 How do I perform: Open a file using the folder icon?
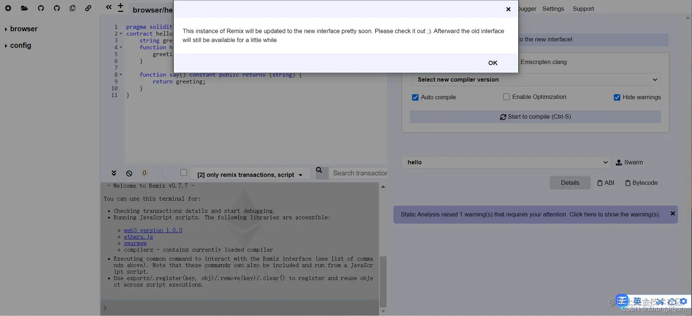24,8
